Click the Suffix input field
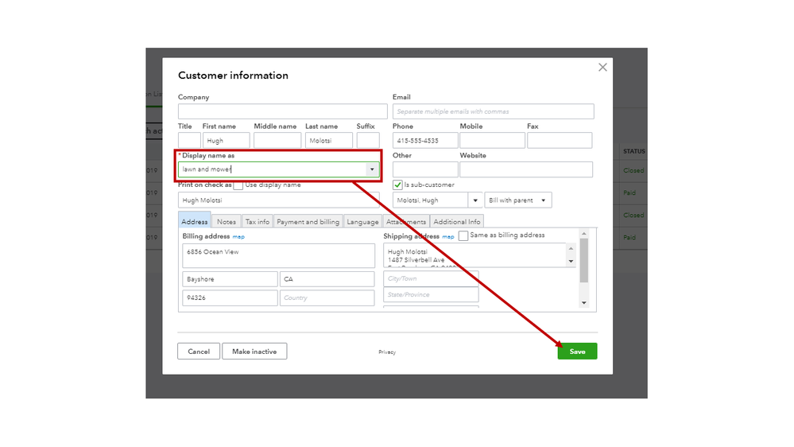 tap(368, 141)
